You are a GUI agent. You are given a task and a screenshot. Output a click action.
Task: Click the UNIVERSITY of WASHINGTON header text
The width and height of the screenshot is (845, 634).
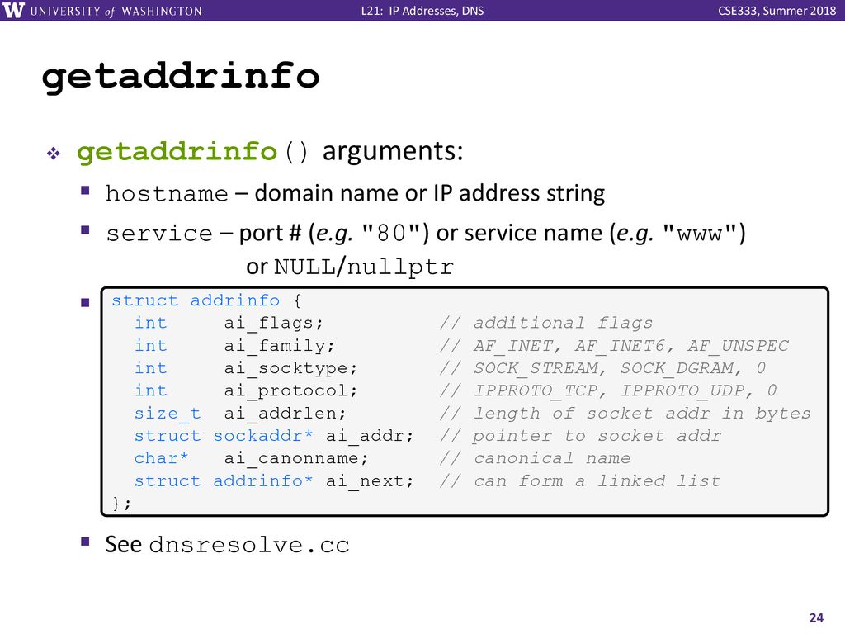116,11
